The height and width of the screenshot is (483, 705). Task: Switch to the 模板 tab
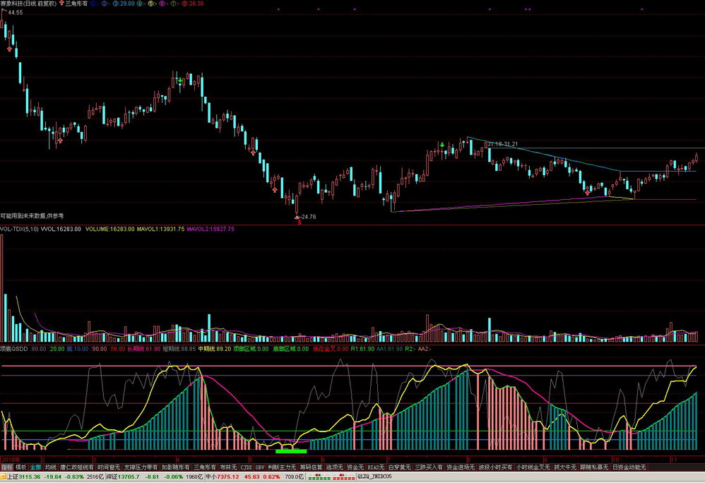coord(20,467)
